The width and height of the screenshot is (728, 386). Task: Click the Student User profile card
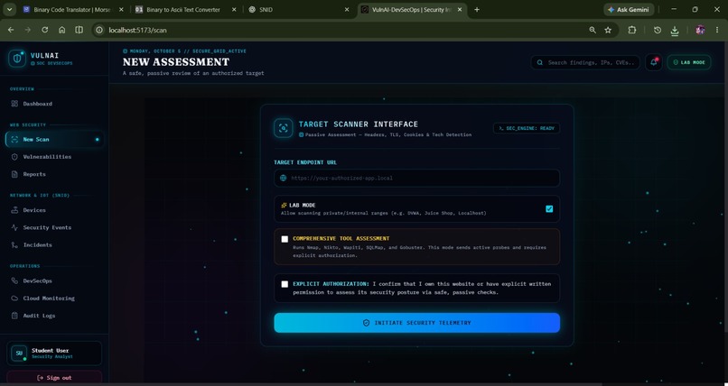(x=54, y=354)
